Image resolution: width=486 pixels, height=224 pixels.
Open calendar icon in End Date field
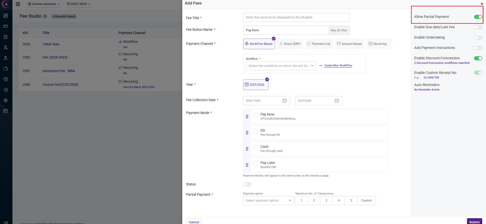[x=337, y=101]
